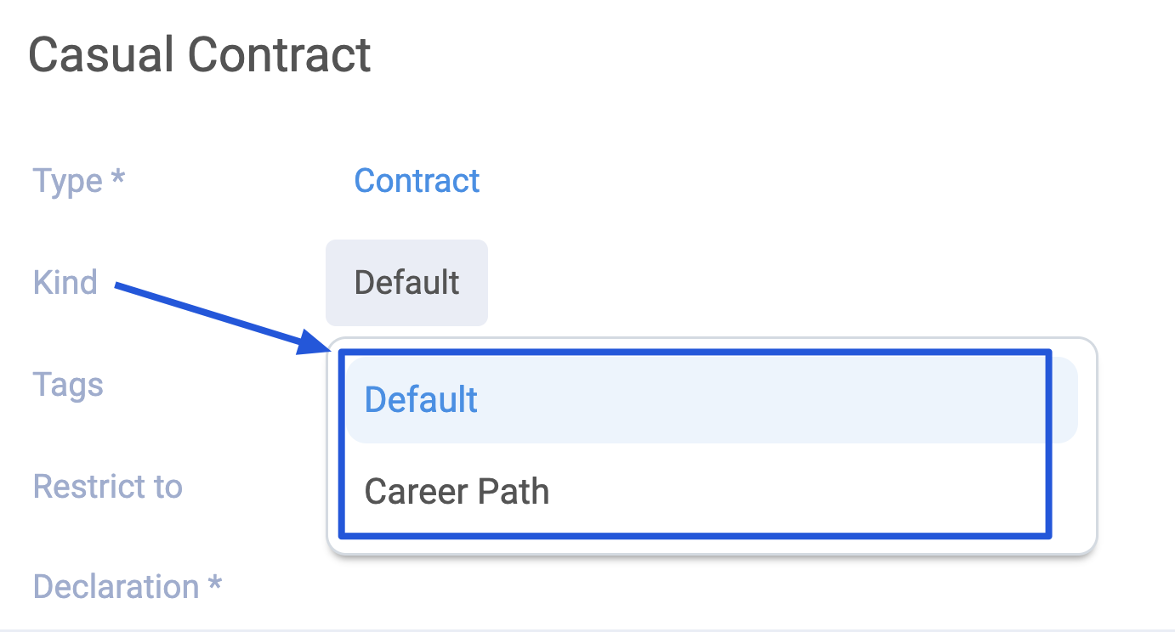Click the Declaration field label

click(x=114, y=586)
